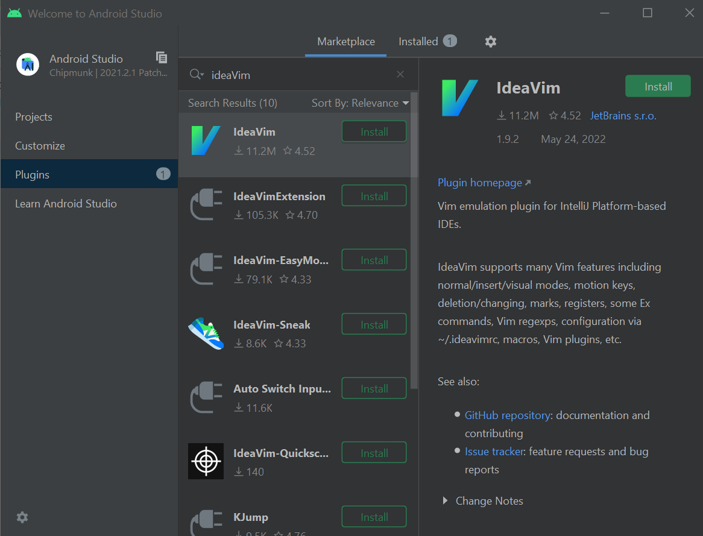703x536 pixels.
Task: Click the plugins settings gear icon
Action: tap(491, 42)
